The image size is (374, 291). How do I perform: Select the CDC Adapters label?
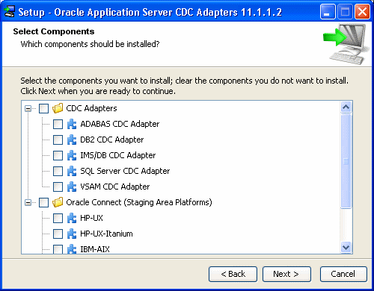click(x=91, y=108)
